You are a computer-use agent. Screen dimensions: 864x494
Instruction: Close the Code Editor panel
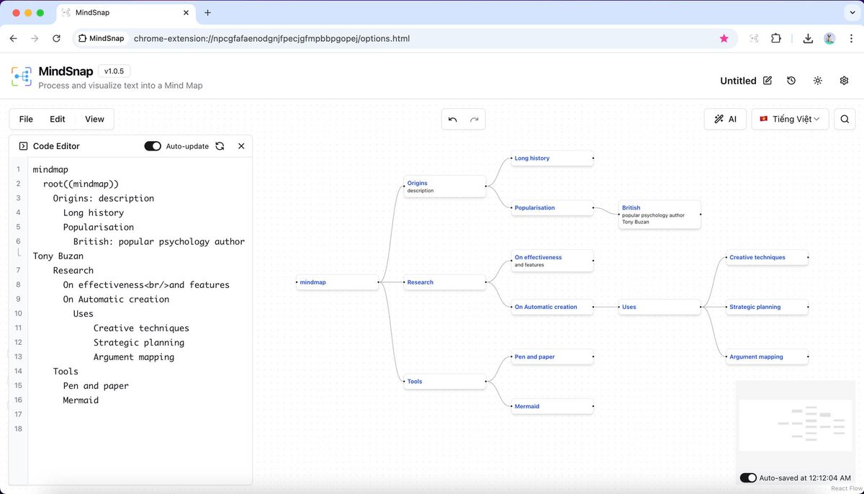241,146
